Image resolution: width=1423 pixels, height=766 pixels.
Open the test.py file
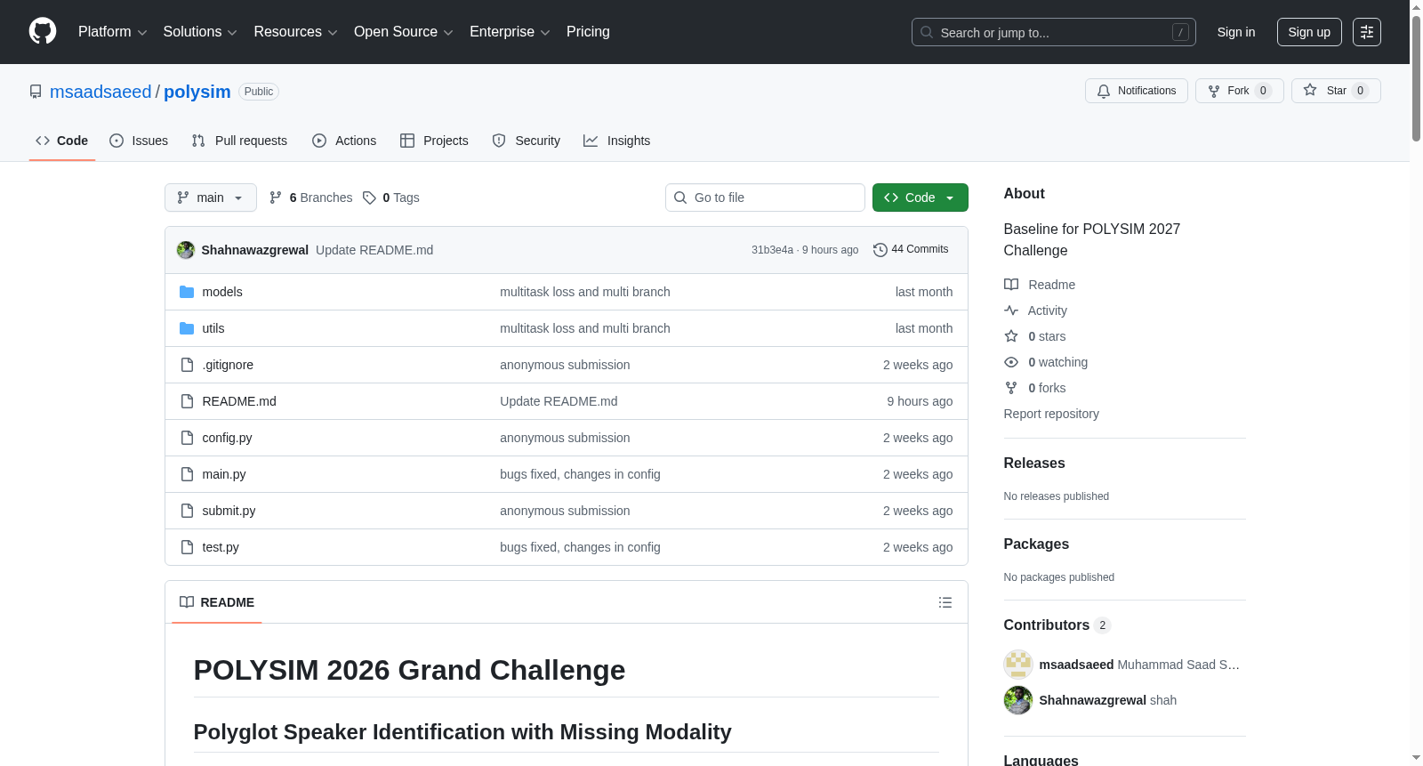(221, 547)
